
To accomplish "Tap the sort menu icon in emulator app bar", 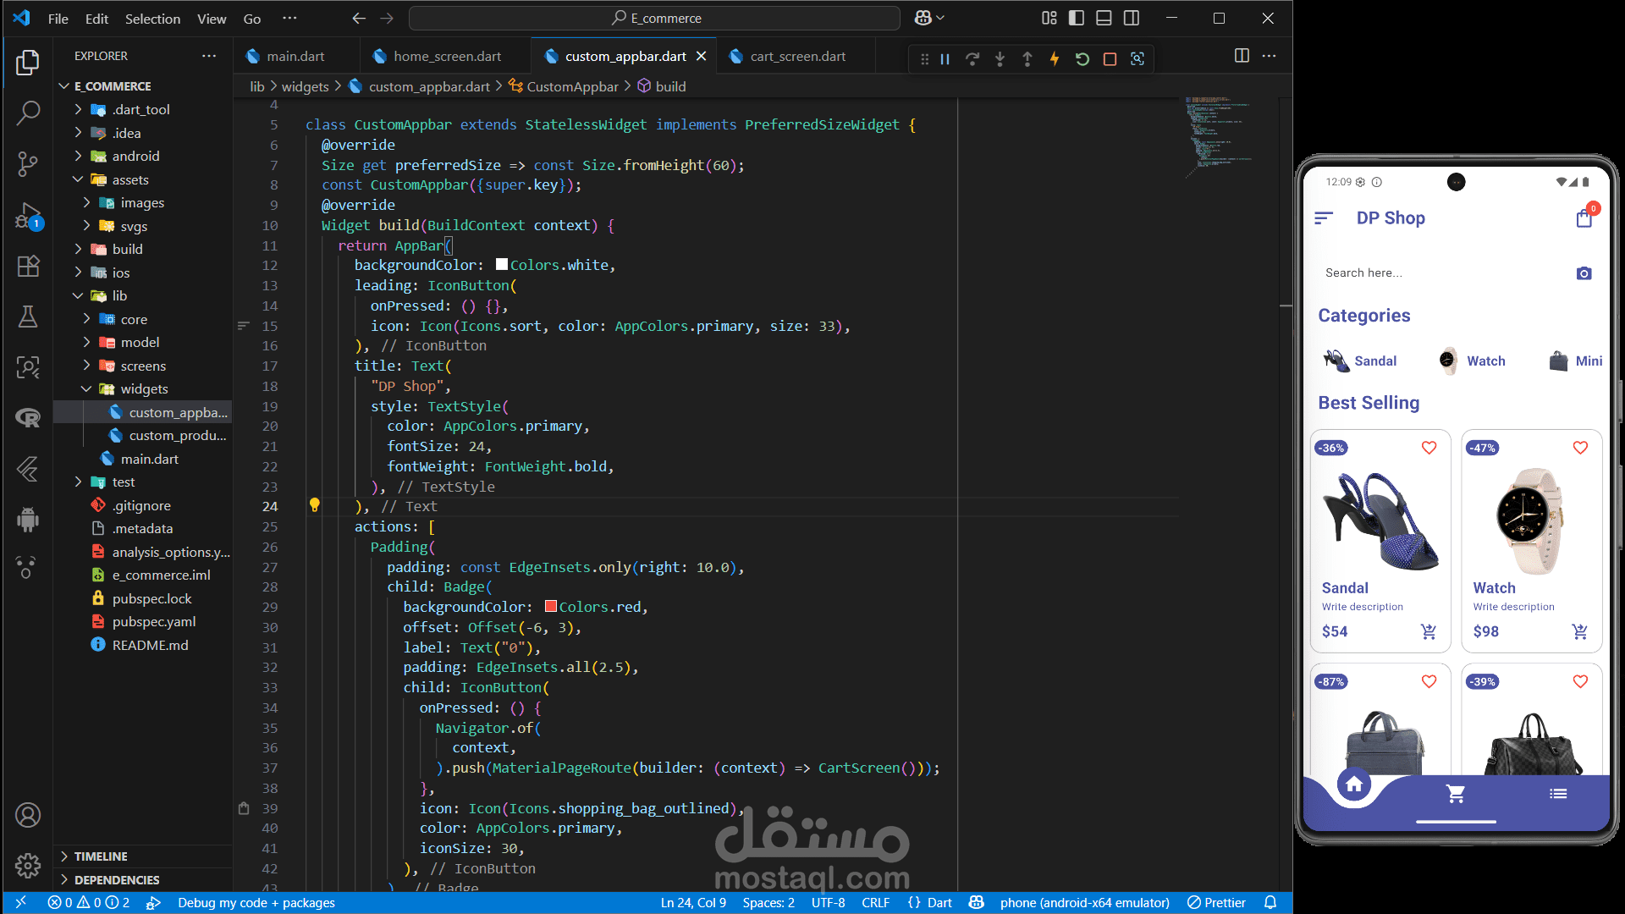I will [1324, 218].
